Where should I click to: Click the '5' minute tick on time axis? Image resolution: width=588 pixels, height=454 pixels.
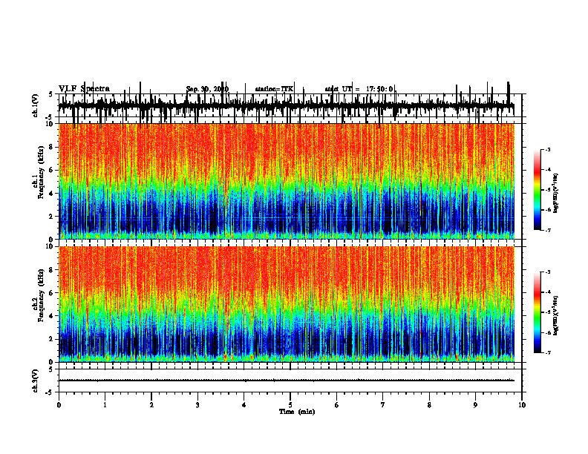pos(290,405)
